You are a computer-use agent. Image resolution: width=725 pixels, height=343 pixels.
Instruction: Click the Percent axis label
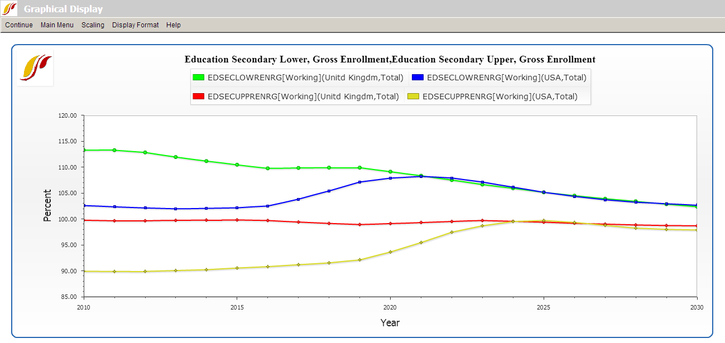pos(47,206)
